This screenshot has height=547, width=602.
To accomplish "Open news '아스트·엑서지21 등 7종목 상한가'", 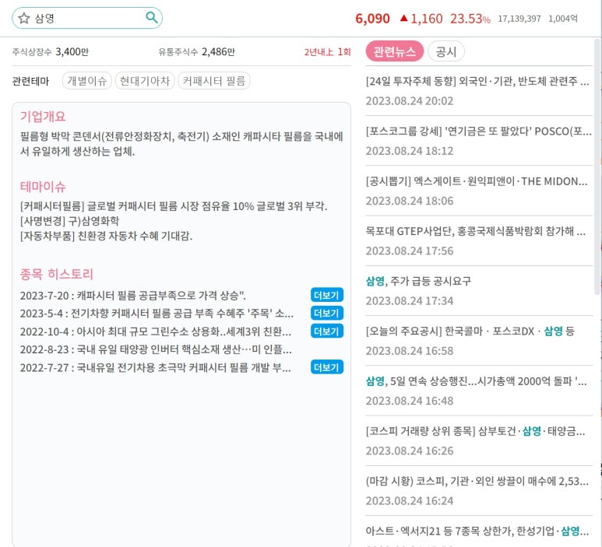I will [477, 531].
